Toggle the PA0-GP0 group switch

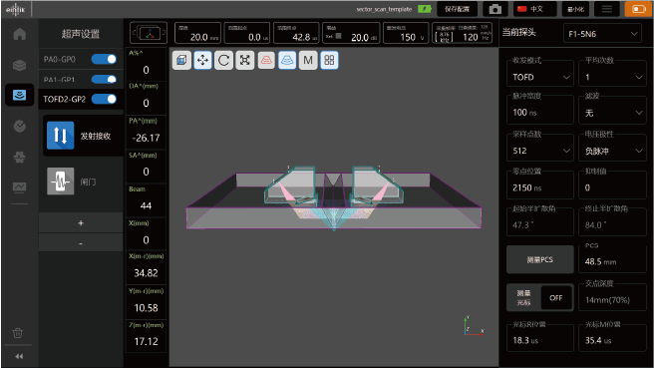(x=104, y=59)
